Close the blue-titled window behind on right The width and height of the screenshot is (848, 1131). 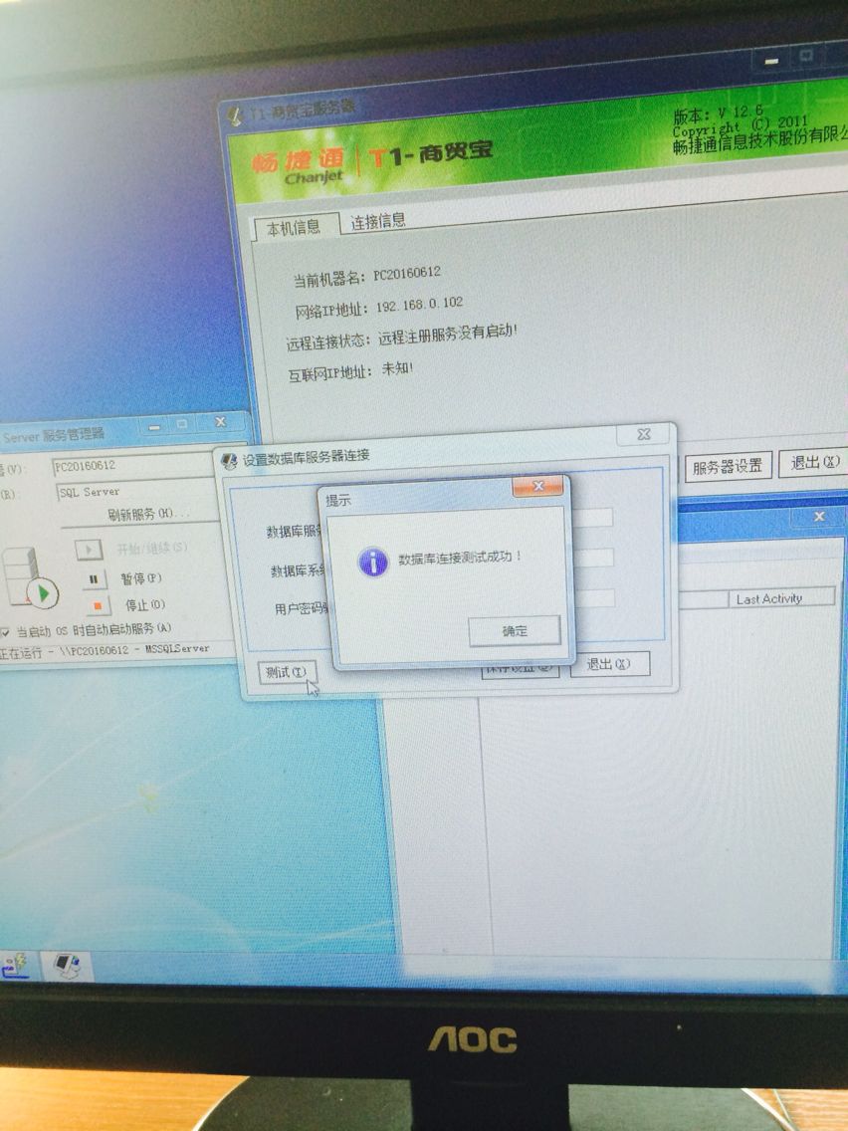818,517
